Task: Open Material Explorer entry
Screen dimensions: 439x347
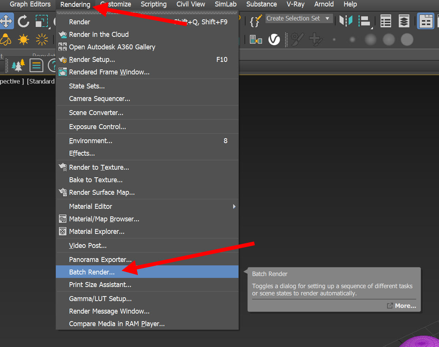Action: [147, 232]
